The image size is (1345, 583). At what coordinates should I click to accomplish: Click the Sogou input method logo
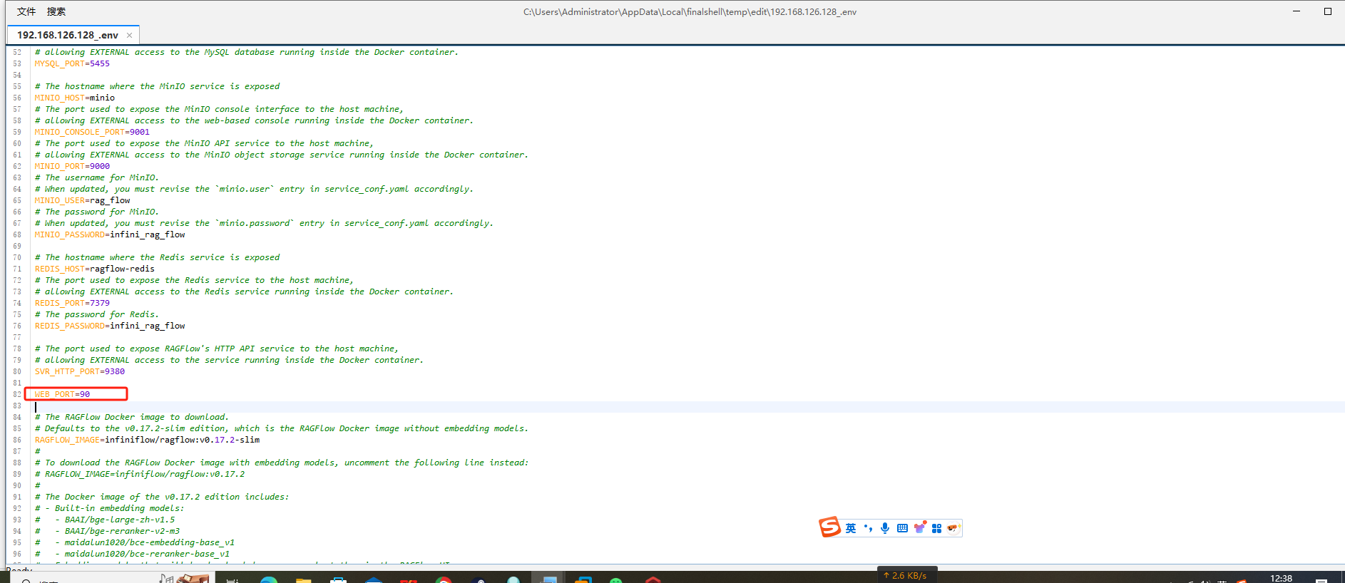click(x=829, y=527)
